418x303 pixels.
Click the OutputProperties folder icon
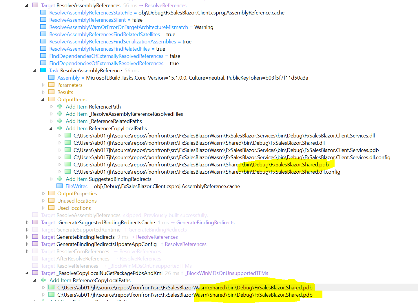52,193
